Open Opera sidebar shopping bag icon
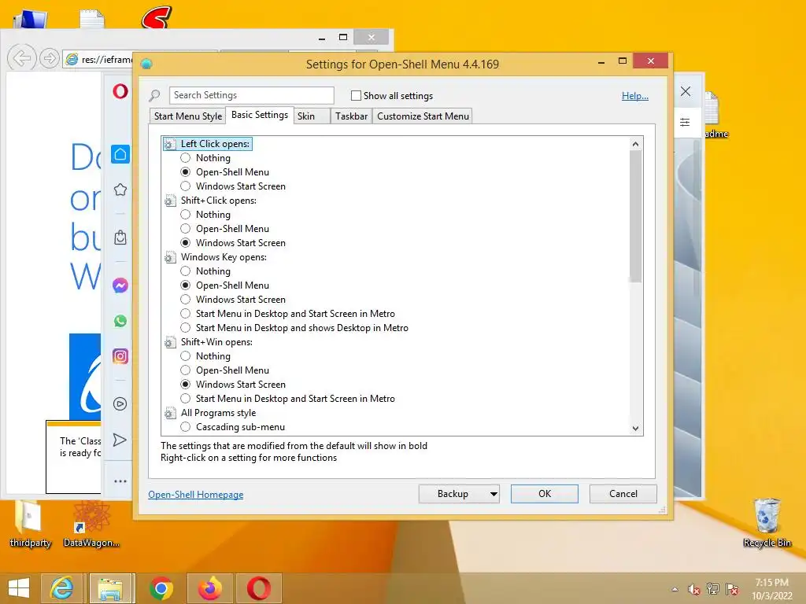 (120, 238)
